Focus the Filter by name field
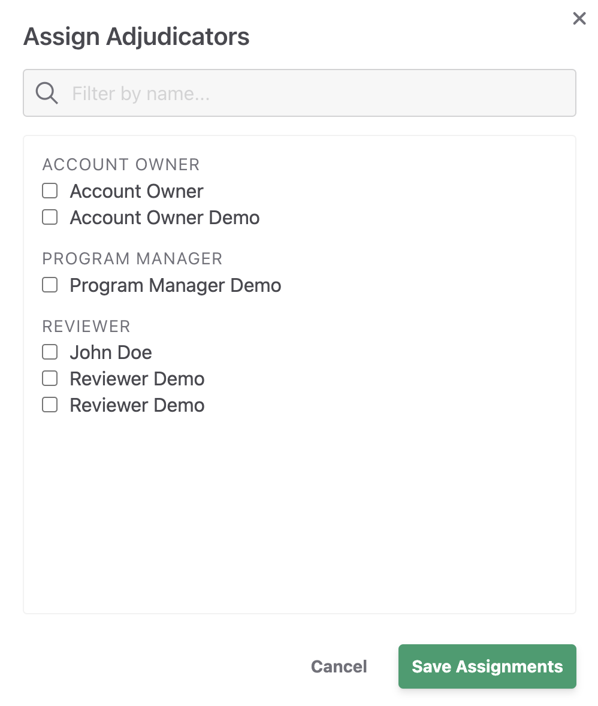Screen dimensions: 598x706 [x=300, y=93]
